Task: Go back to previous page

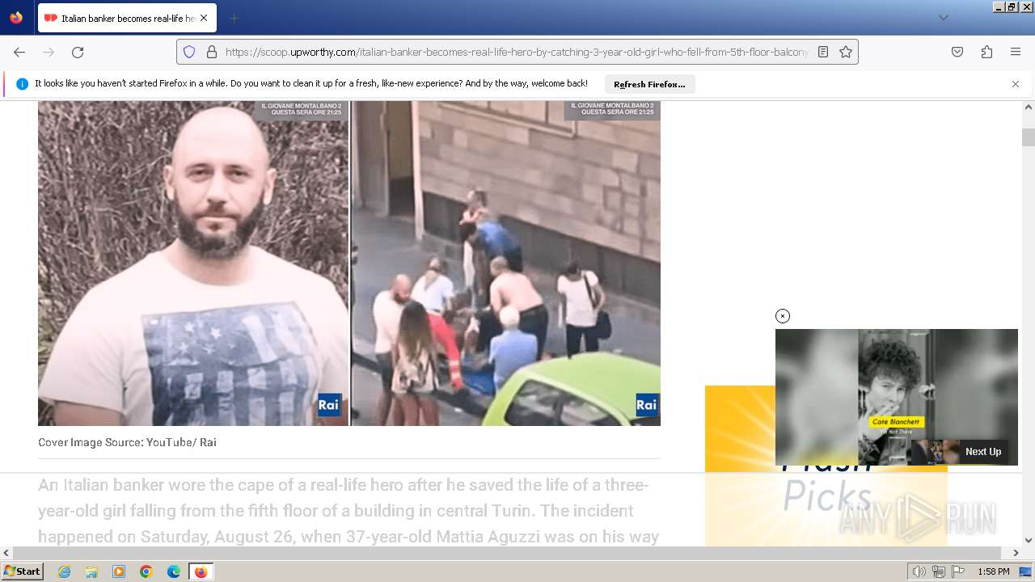Action: click(19, 52)
